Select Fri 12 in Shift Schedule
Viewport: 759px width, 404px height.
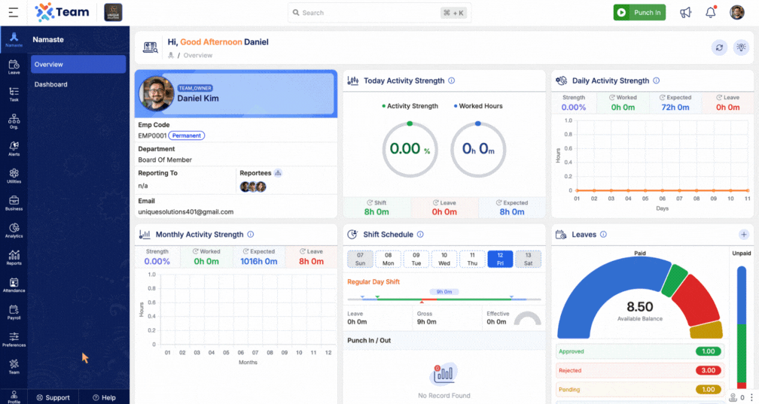tap(500, 259)
